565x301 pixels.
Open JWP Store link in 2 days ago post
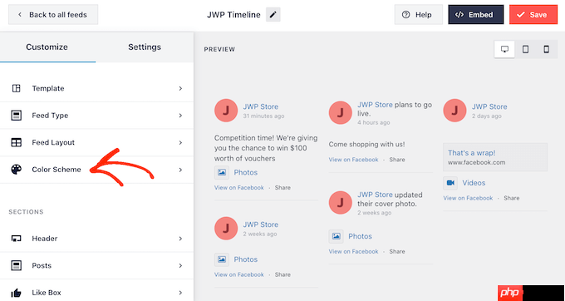(x=489, y=106)
